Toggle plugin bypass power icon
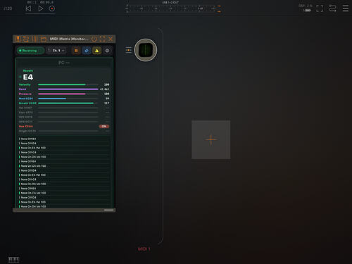 [94, 39]
